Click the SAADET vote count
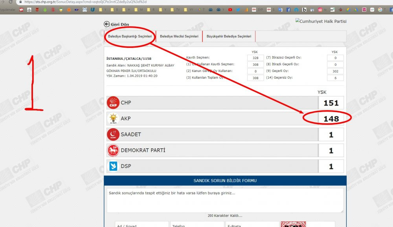393x227 pixels. [x=331, y=135]
